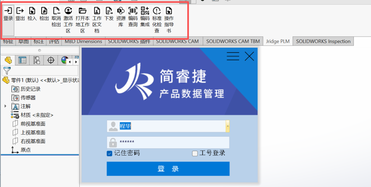Switch to SOLIDWORKS CAM tab
This screenshot has height=187, width=371.
click(x=177, y=41)
